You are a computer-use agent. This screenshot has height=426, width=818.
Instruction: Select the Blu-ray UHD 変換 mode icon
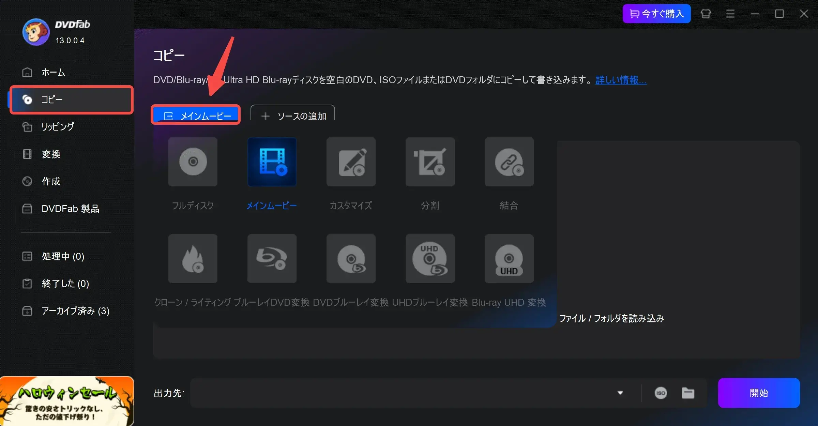509,259
